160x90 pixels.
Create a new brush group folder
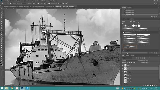[x=152, y=53]
